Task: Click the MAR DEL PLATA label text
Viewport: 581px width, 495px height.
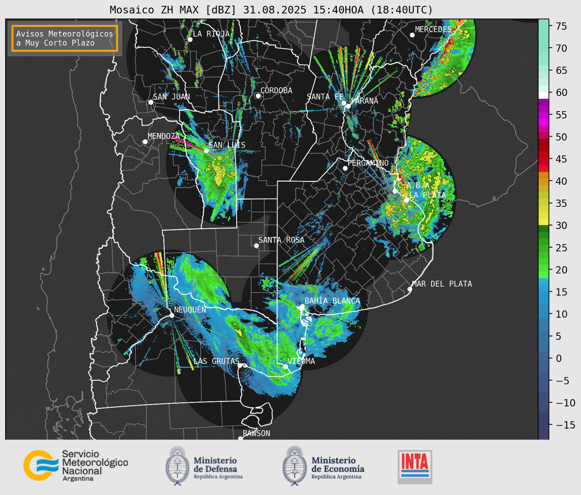Action: point(442,284)
